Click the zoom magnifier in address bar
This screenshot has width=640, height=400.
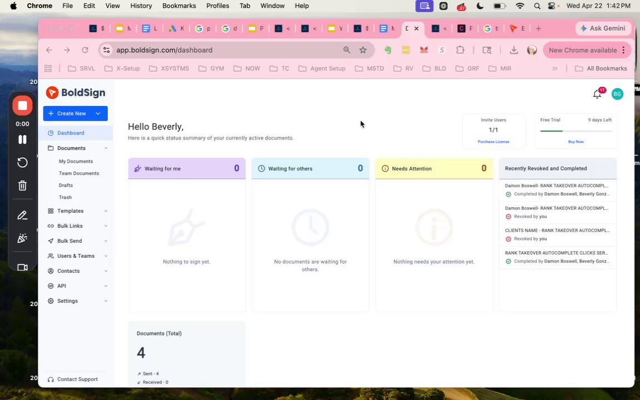(x=347, y=50)
